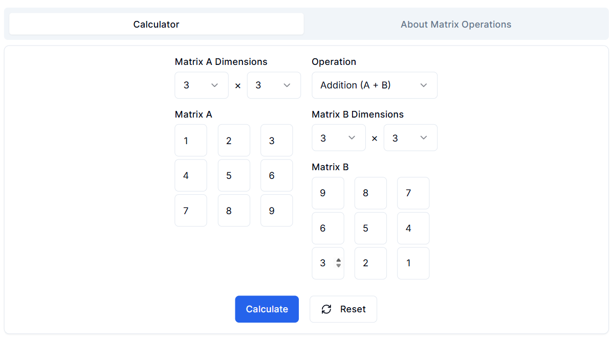Click the Matrix A cell containing 9
The height and width of the screenshot is (345, 614).
coord(276,210)
